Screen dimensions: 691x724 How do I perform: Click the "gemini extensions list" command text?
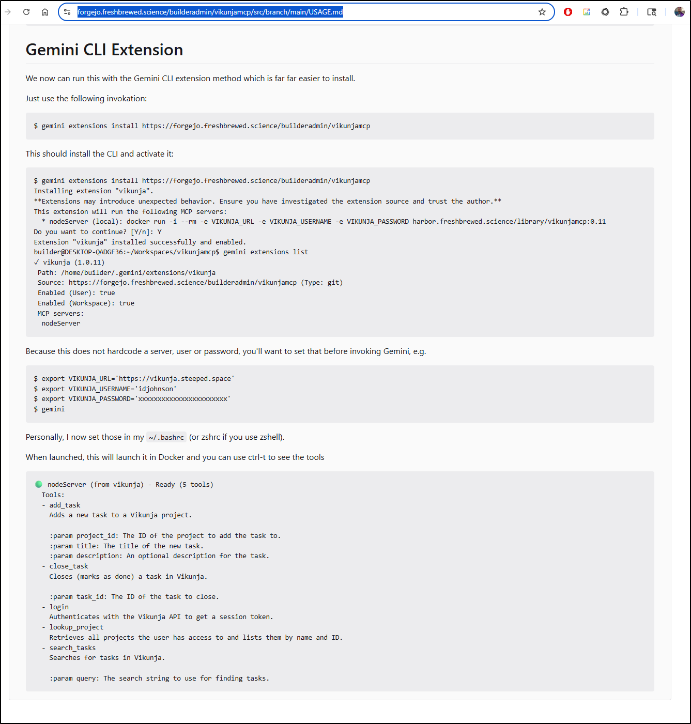(x=266, y=252)
